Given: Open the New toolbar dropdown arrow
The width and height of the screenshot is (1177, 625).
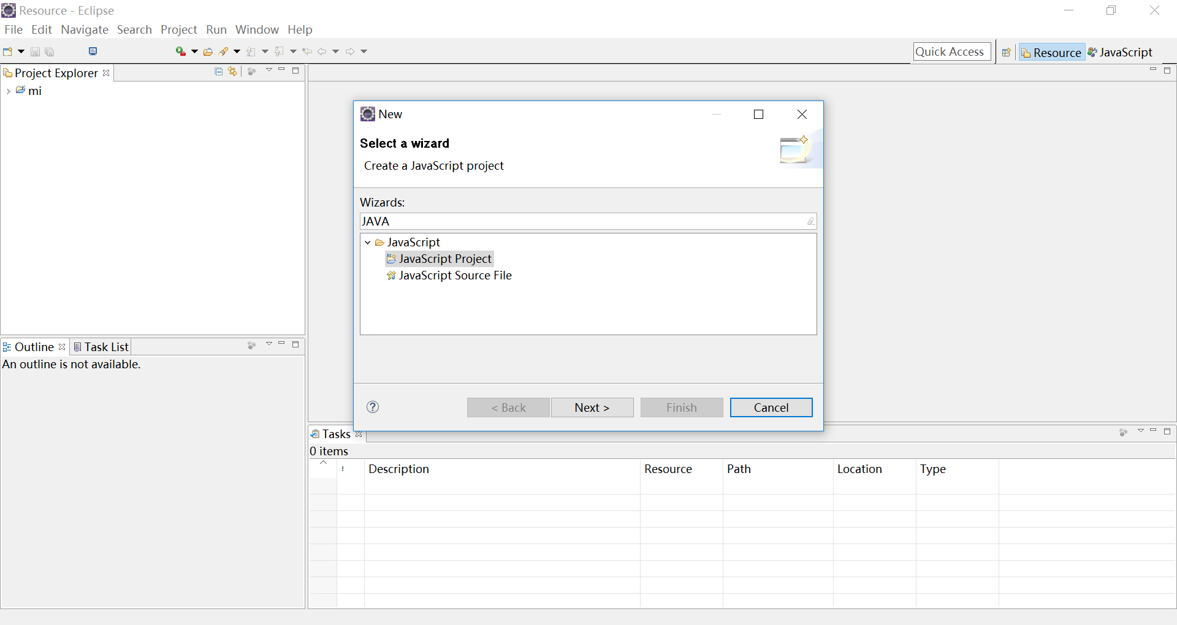Looking at the screenshot, I should click(x=21, y=51).
